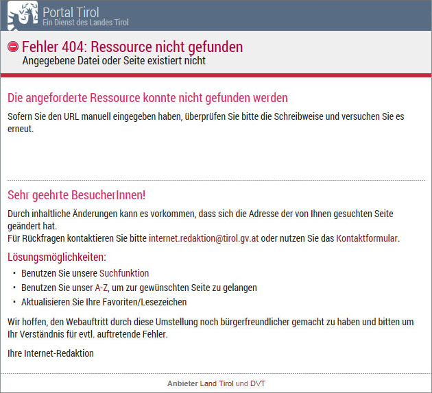Click the heading 'Sehr geehrte BesucherInnen!'
This screenshot has width=432, height=393.
[x=76, y=195]
